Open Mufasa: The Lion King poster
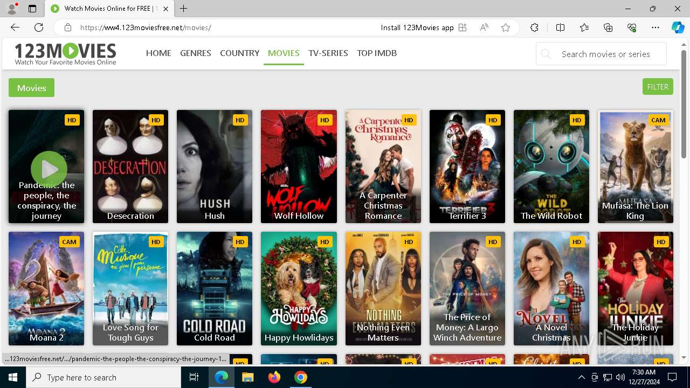Image resolution: width=690 pixels, height=388 pixels. click(636, 167)
